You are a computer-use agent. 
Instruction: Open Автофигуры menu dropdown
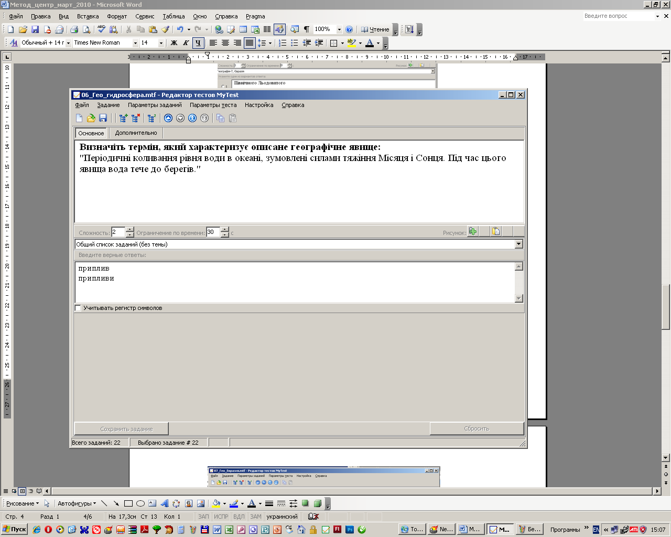77,503
